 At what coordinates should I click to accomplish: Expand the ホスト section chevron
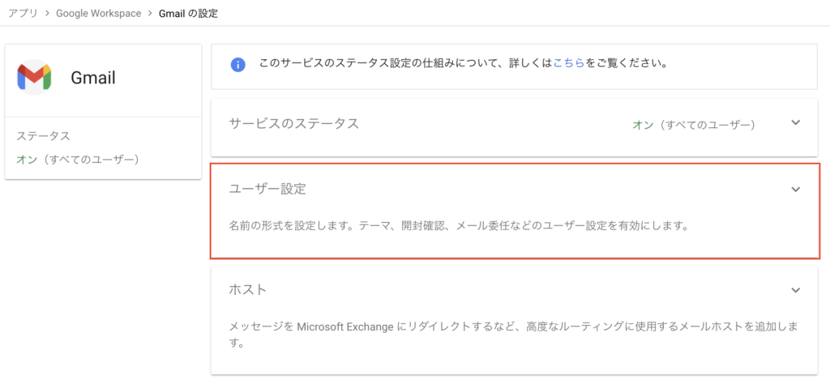[795, 290]
